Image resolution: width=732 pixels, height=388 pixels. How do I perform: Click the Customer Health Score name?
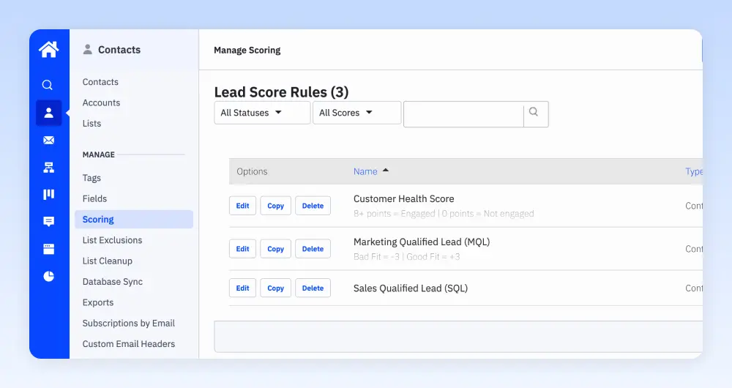pyautogui.click(x=404, y=198)
